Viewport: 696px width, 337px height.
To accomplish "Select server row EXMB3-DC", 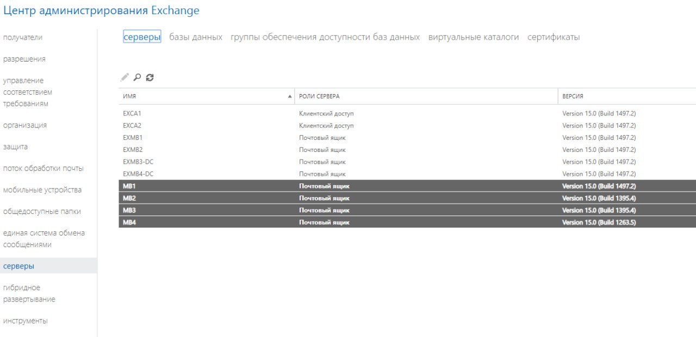I will tap(407, 162).
